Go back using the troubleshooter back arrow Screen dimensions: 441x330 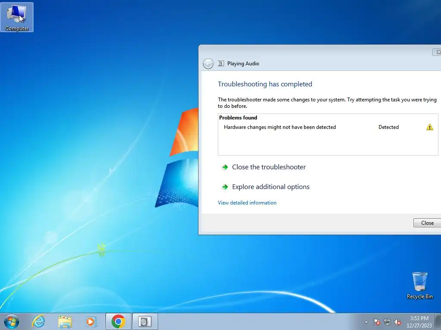click(208, 64)
